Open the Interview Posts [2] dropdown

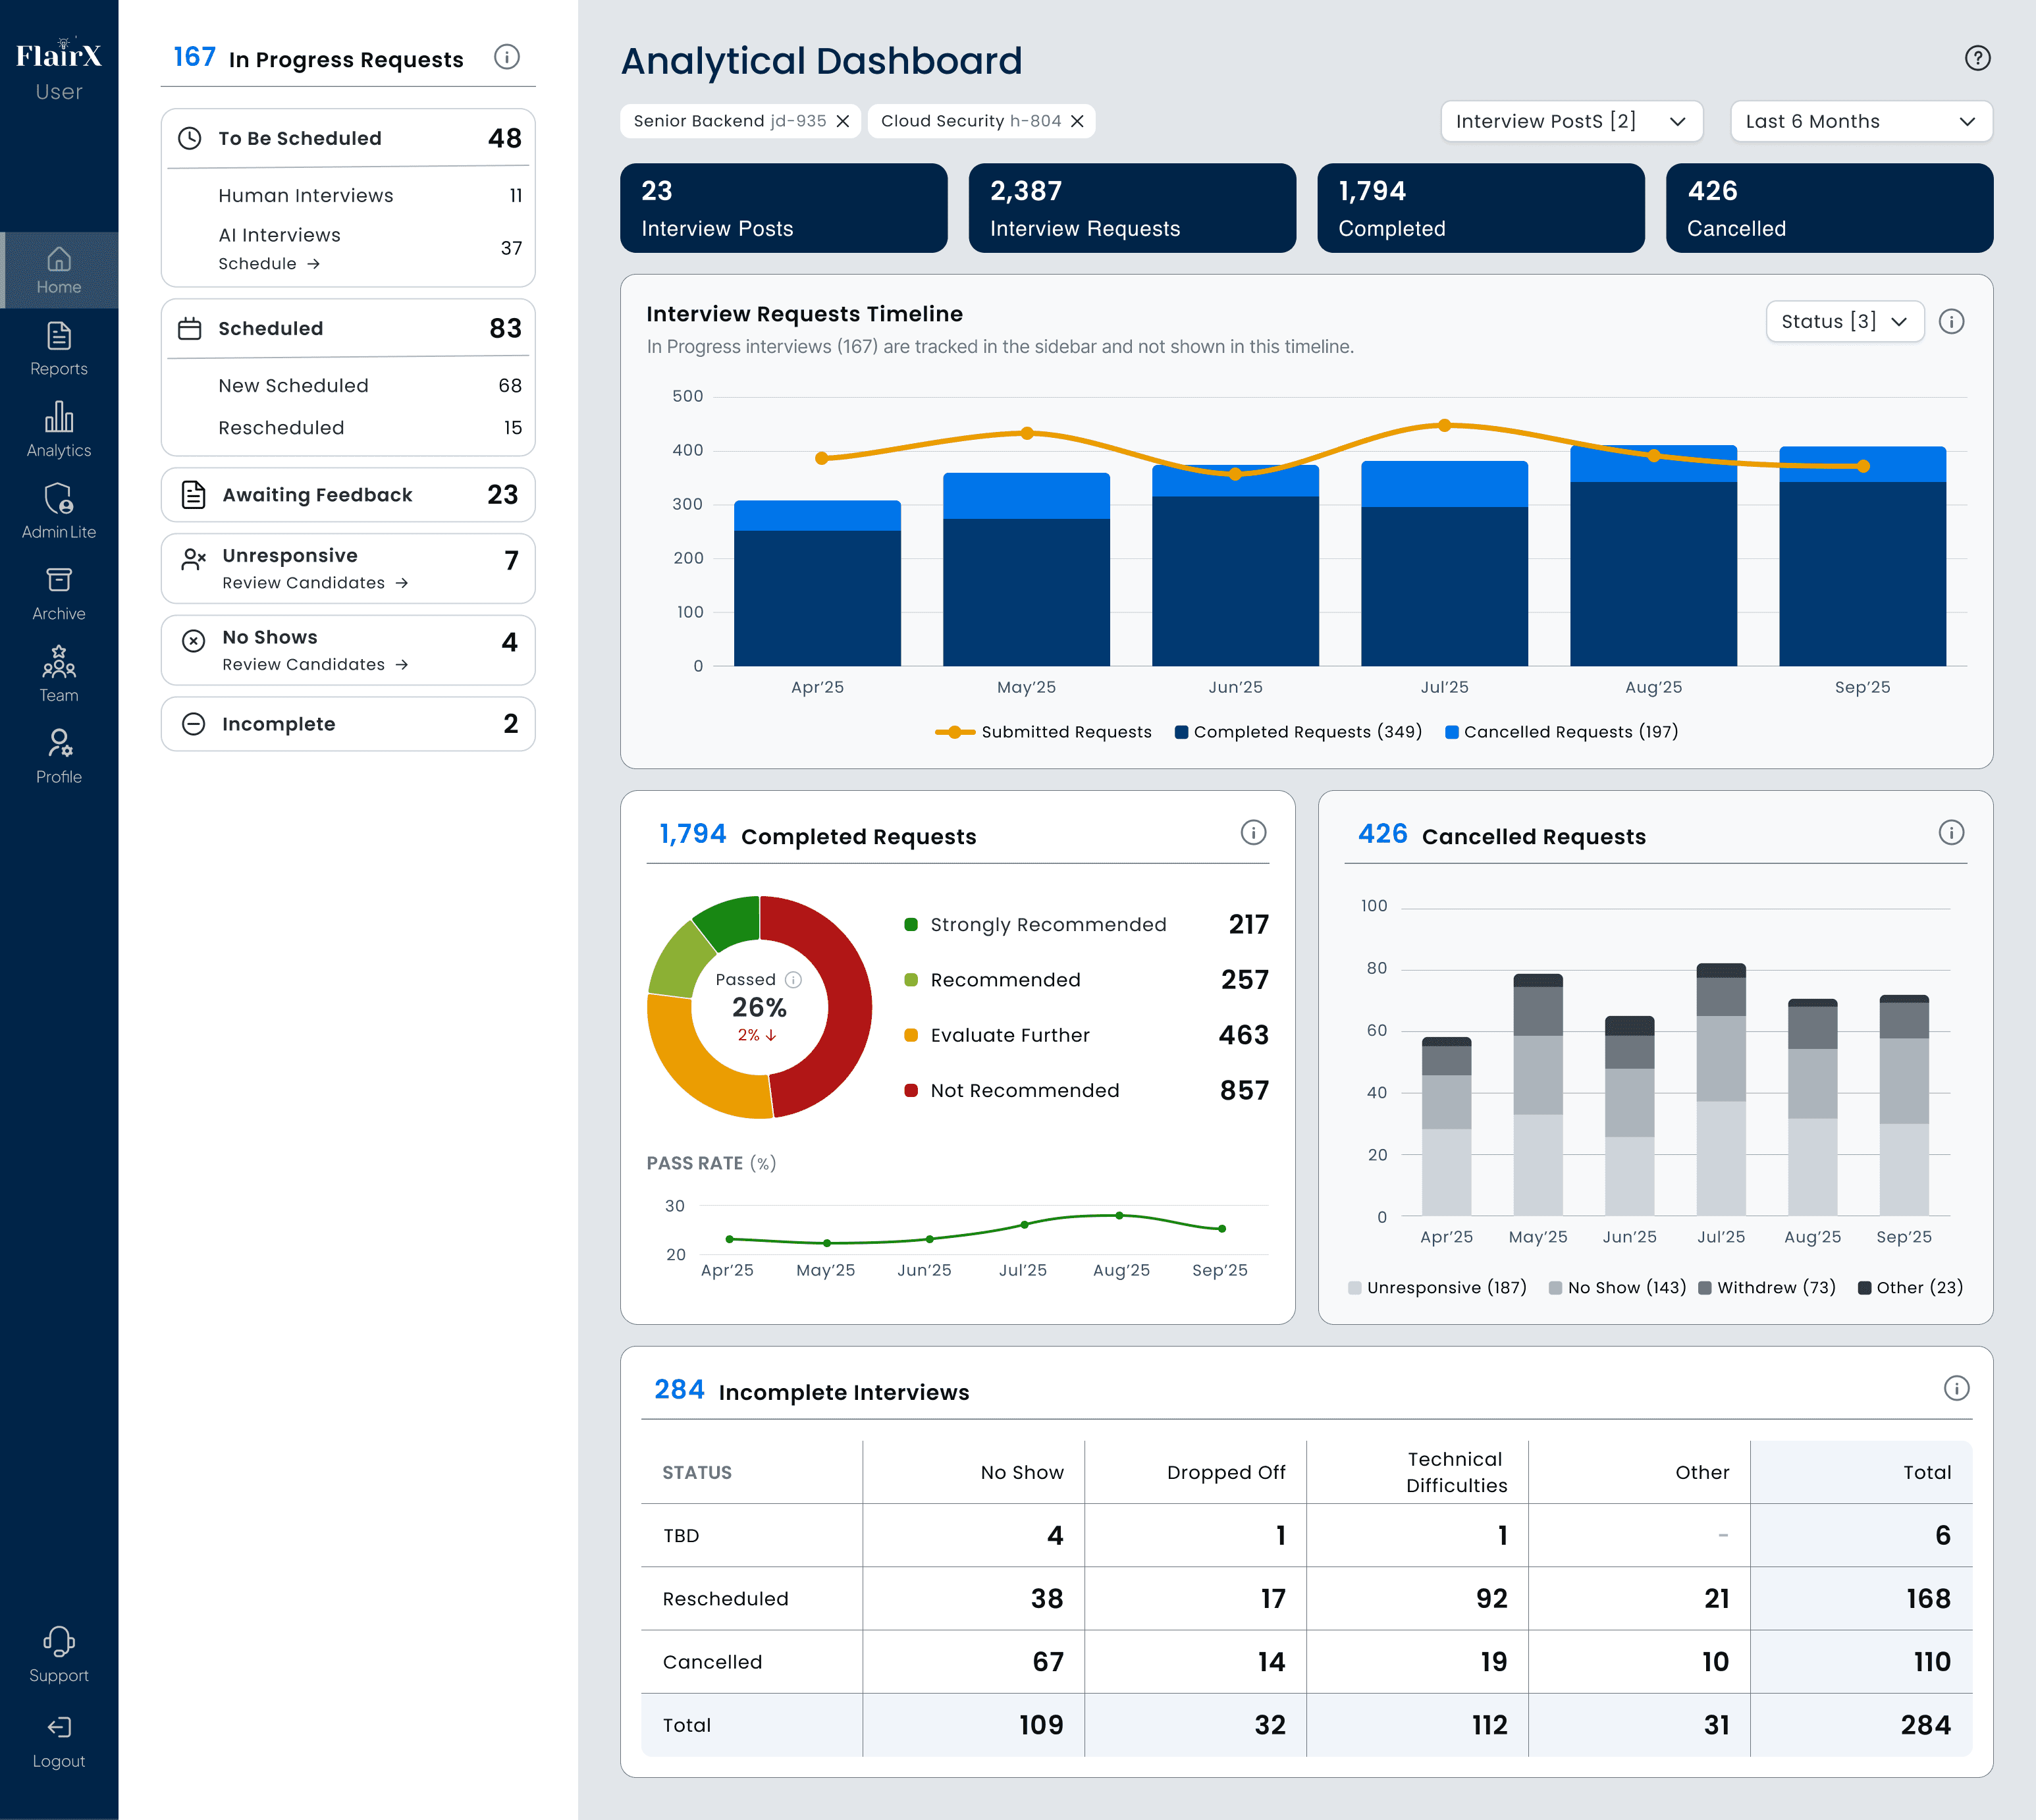[x=1570, y=121]
